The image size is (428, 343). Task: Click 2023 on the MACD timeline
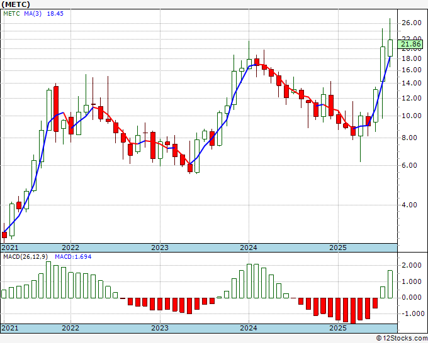click(160, 328)
